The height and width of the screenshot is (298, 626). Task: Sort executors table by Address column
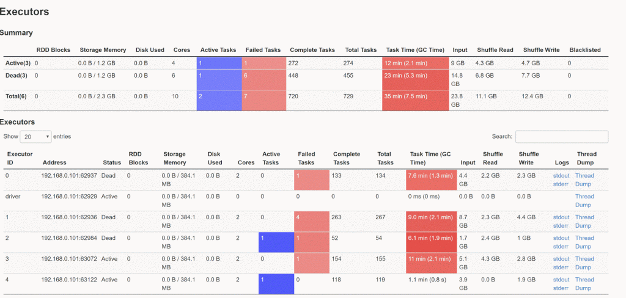point(54,162)
